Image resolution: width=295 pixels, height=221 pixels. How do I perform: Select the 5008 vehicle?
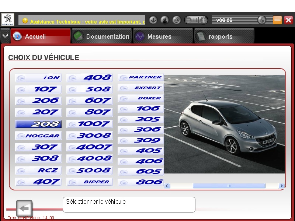tap(90, 170)
